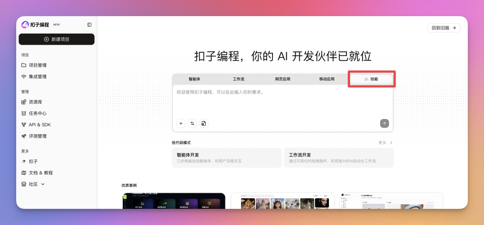The image size is (484, 225).
Task: Click the book icon beside 文档 & 教程
Action: (x=24, y=173)
